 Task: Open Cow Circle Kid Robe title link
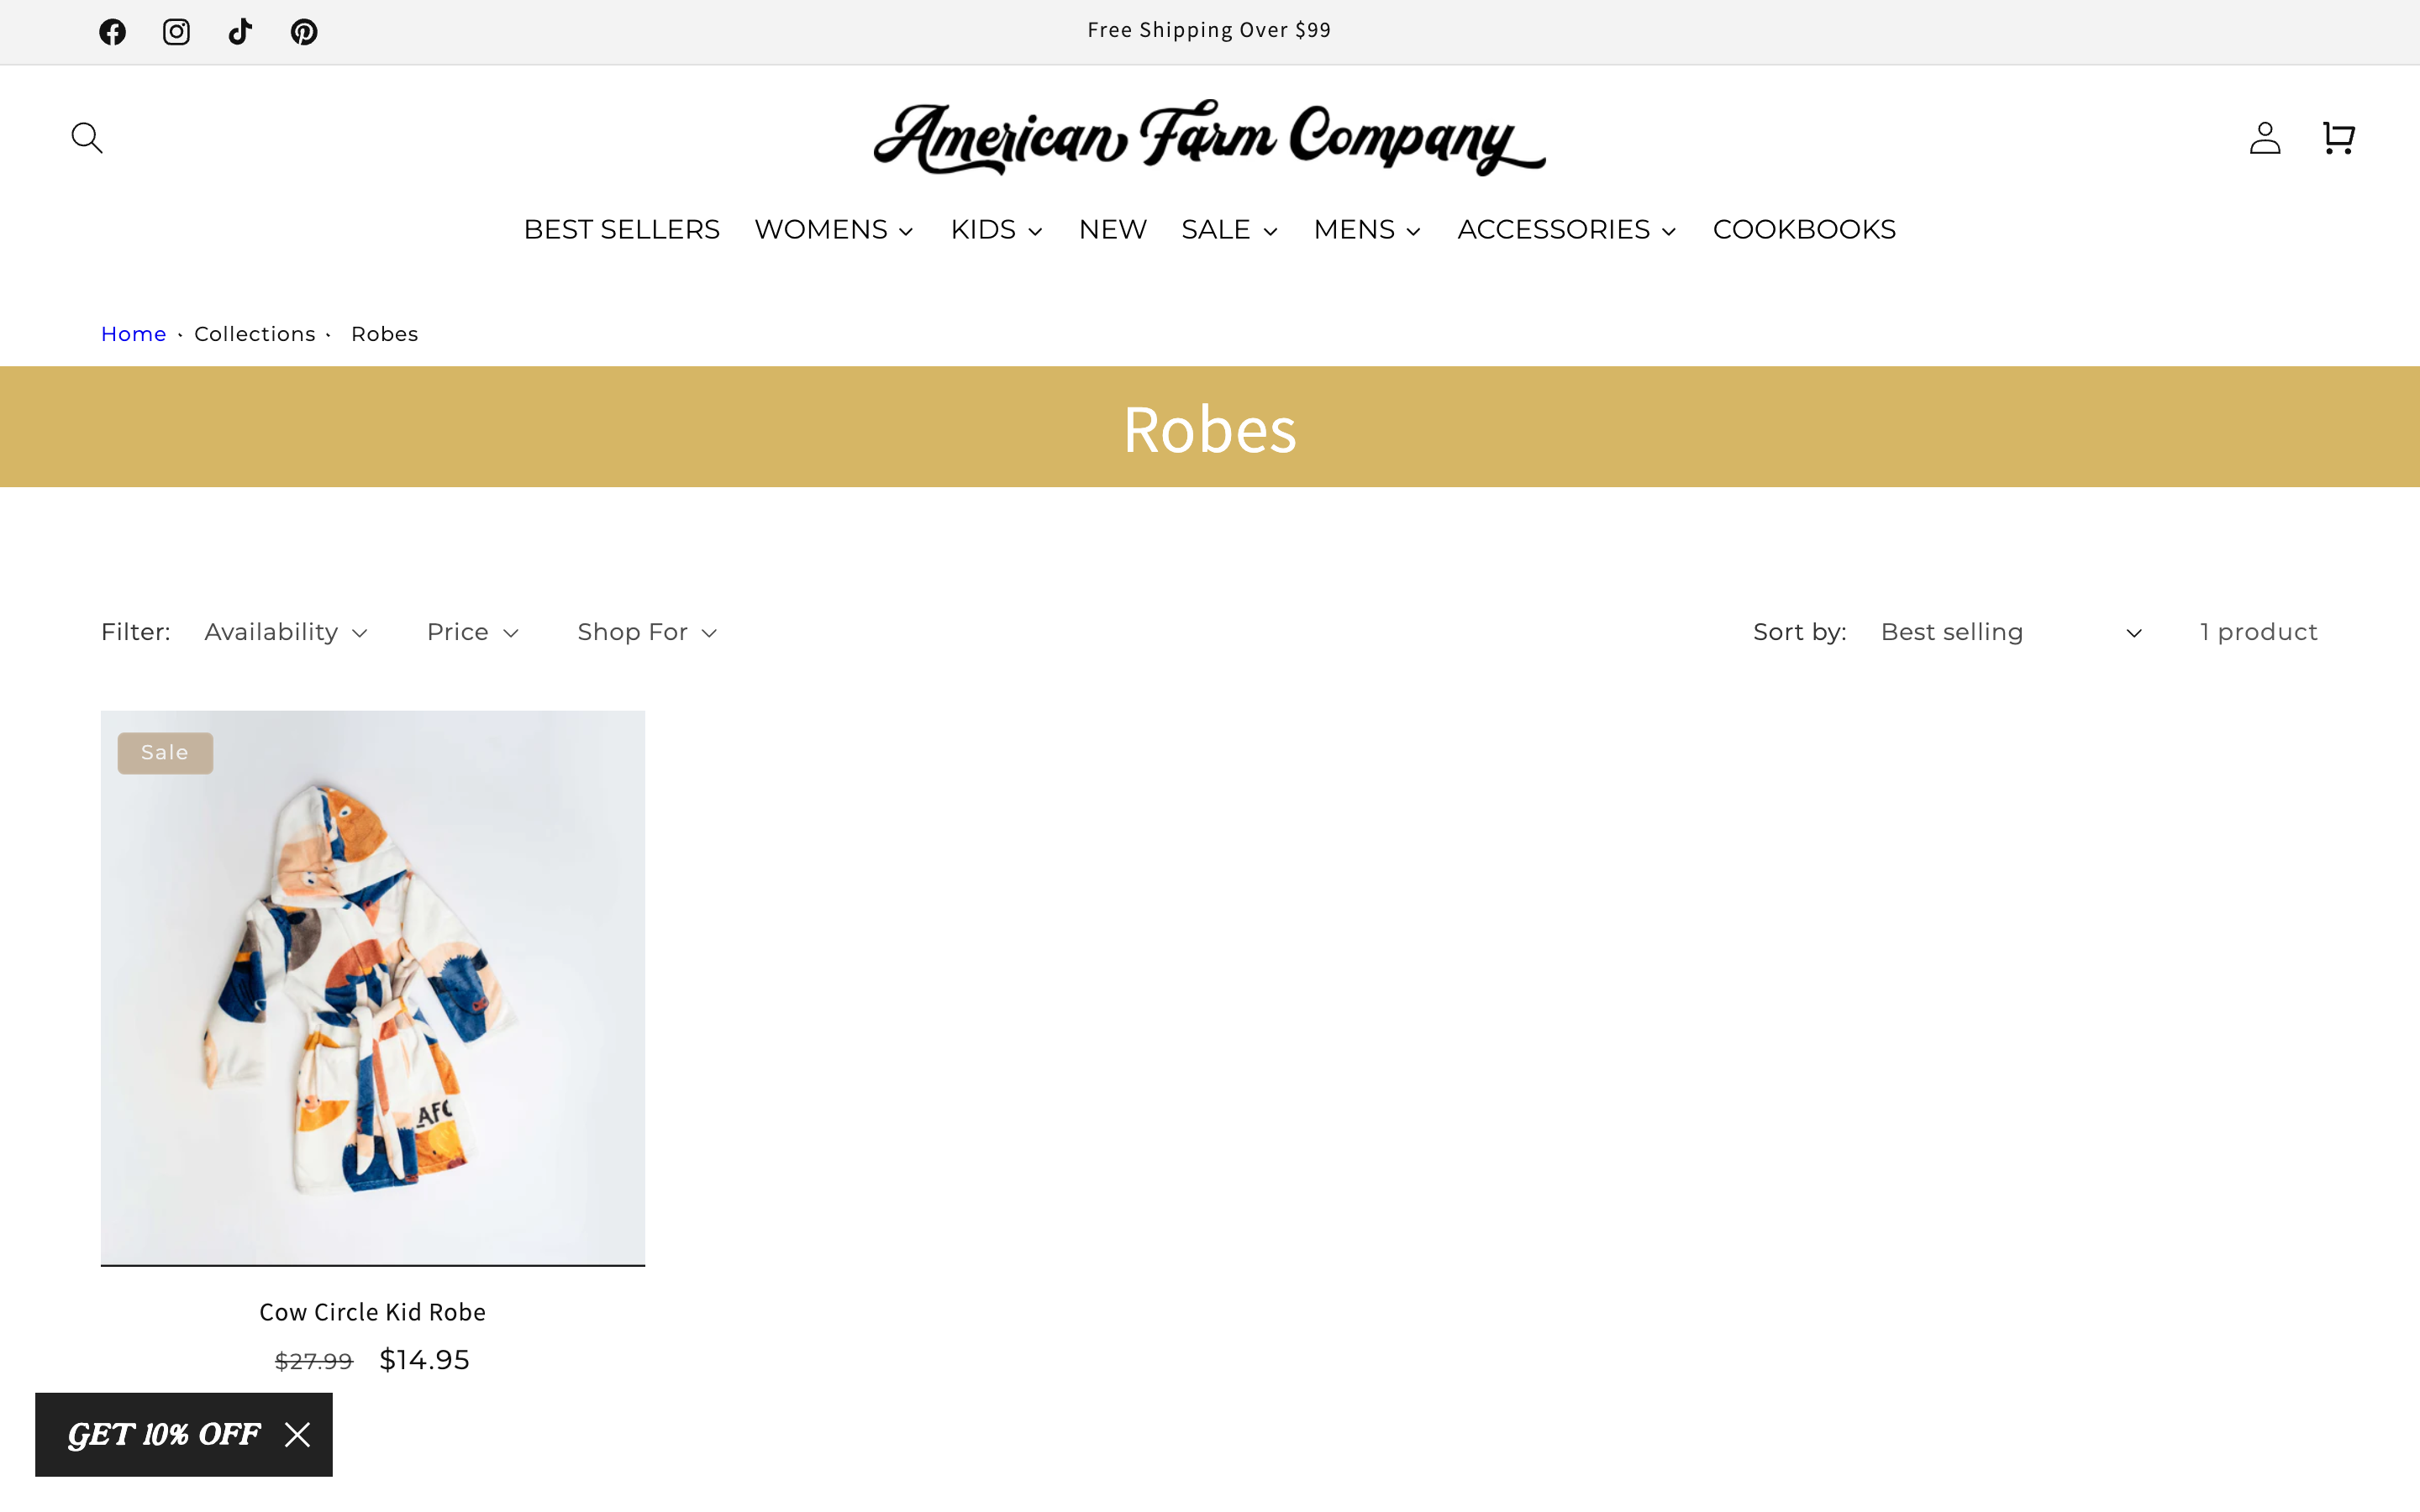click(373, 1312)
